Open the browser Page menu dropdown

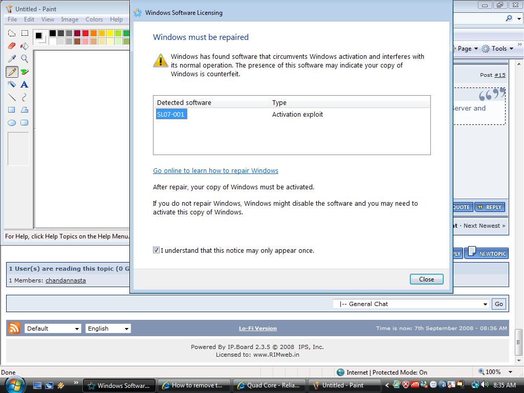coord(467,49)
